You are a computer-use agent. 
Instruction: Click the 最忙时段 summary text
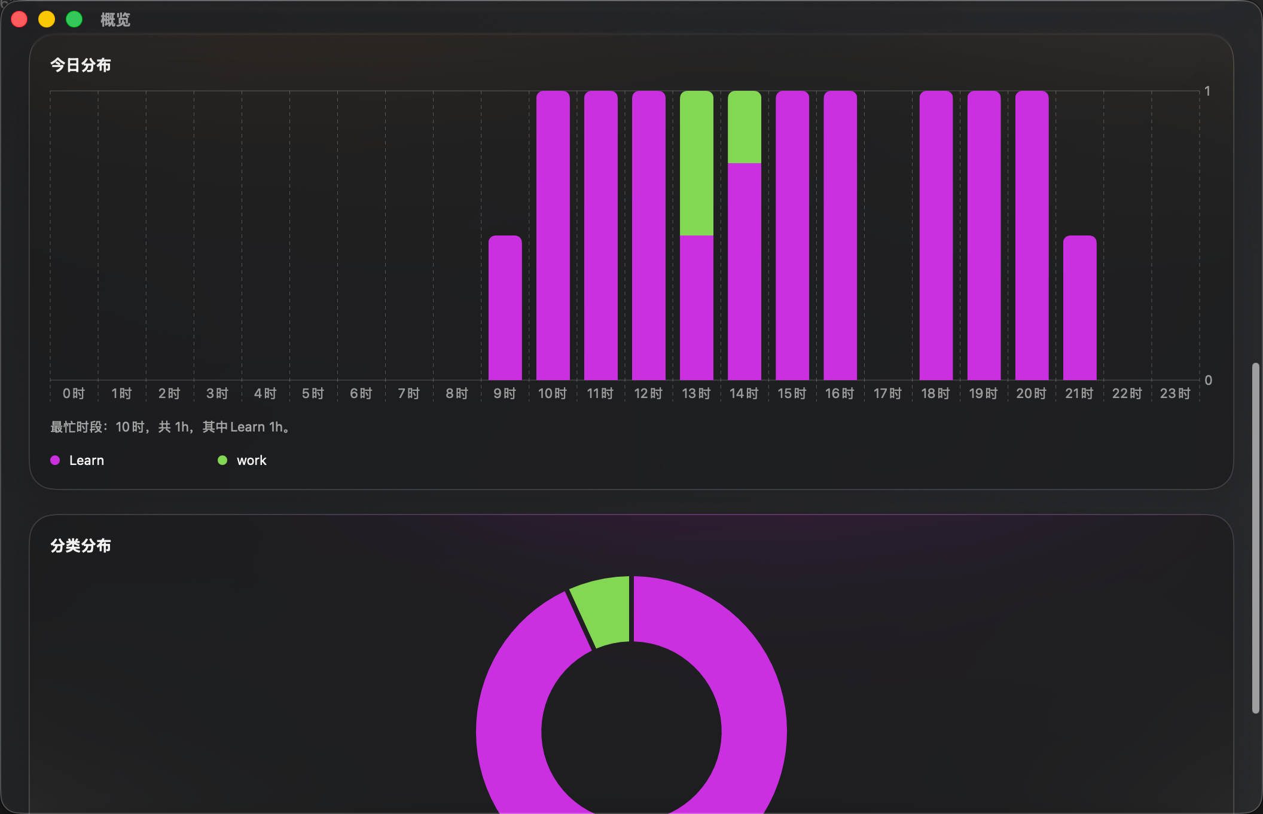click(x=171, y=427)
